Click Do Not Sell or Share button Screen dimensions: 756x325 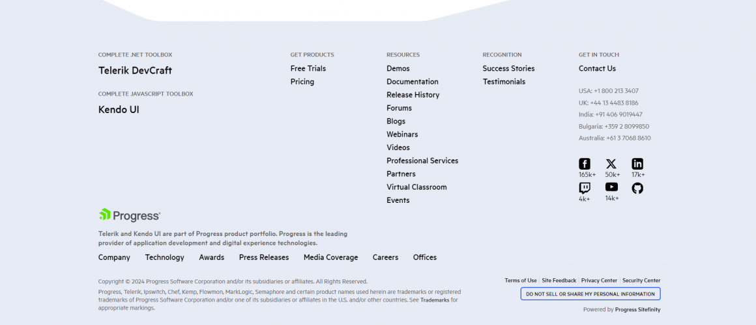pyautogui.click(x=590, y=294)
